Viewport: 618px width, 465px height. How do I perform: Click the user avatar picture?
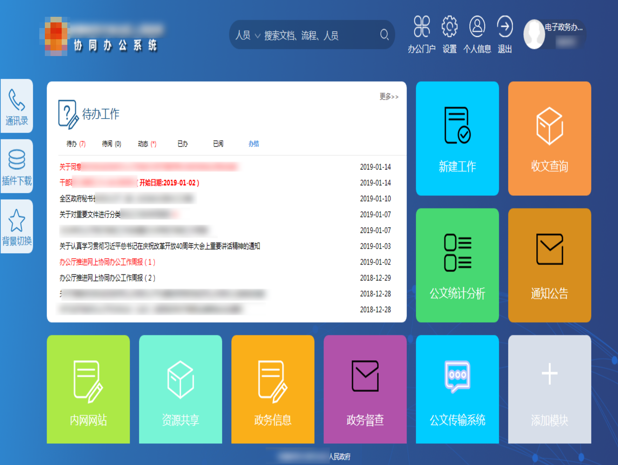(534, 34)
